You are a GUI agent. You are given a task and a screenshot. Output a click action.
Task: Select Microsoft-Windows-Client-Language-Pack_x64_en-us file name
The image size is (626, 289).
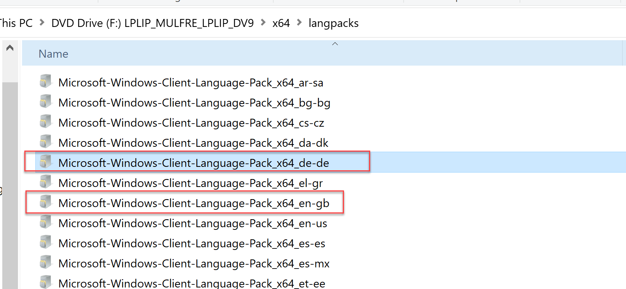(x=193, y=224)
